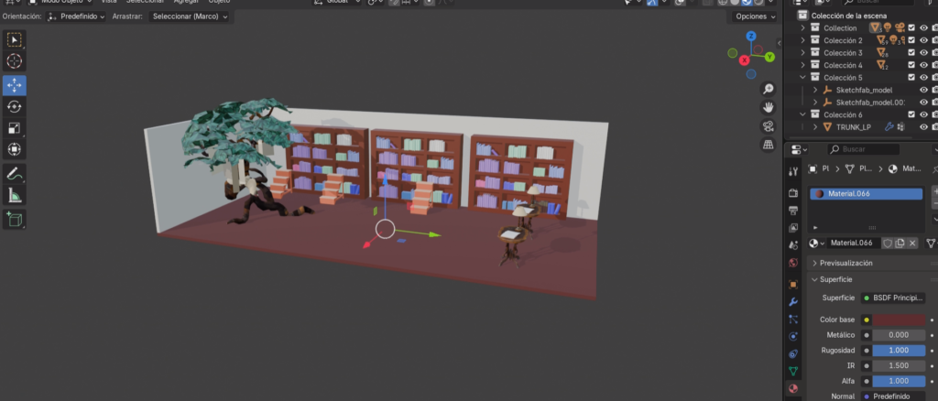Open the Output properties tab
The width and height of the screenshot is (938, 401).
tap(793, 211)
